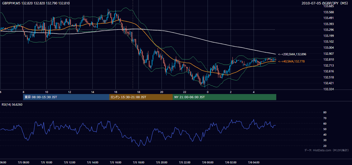The height and width of the screenshot is (165, 352).
Task: Click hour label 12 under the price chart
Action: click(70, 92)
